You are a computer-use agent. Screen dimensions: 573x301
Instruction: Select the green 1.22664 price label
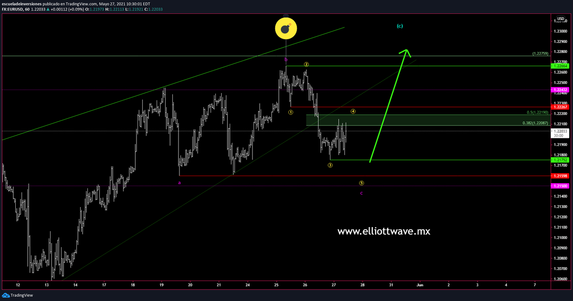tap(561, 66)
